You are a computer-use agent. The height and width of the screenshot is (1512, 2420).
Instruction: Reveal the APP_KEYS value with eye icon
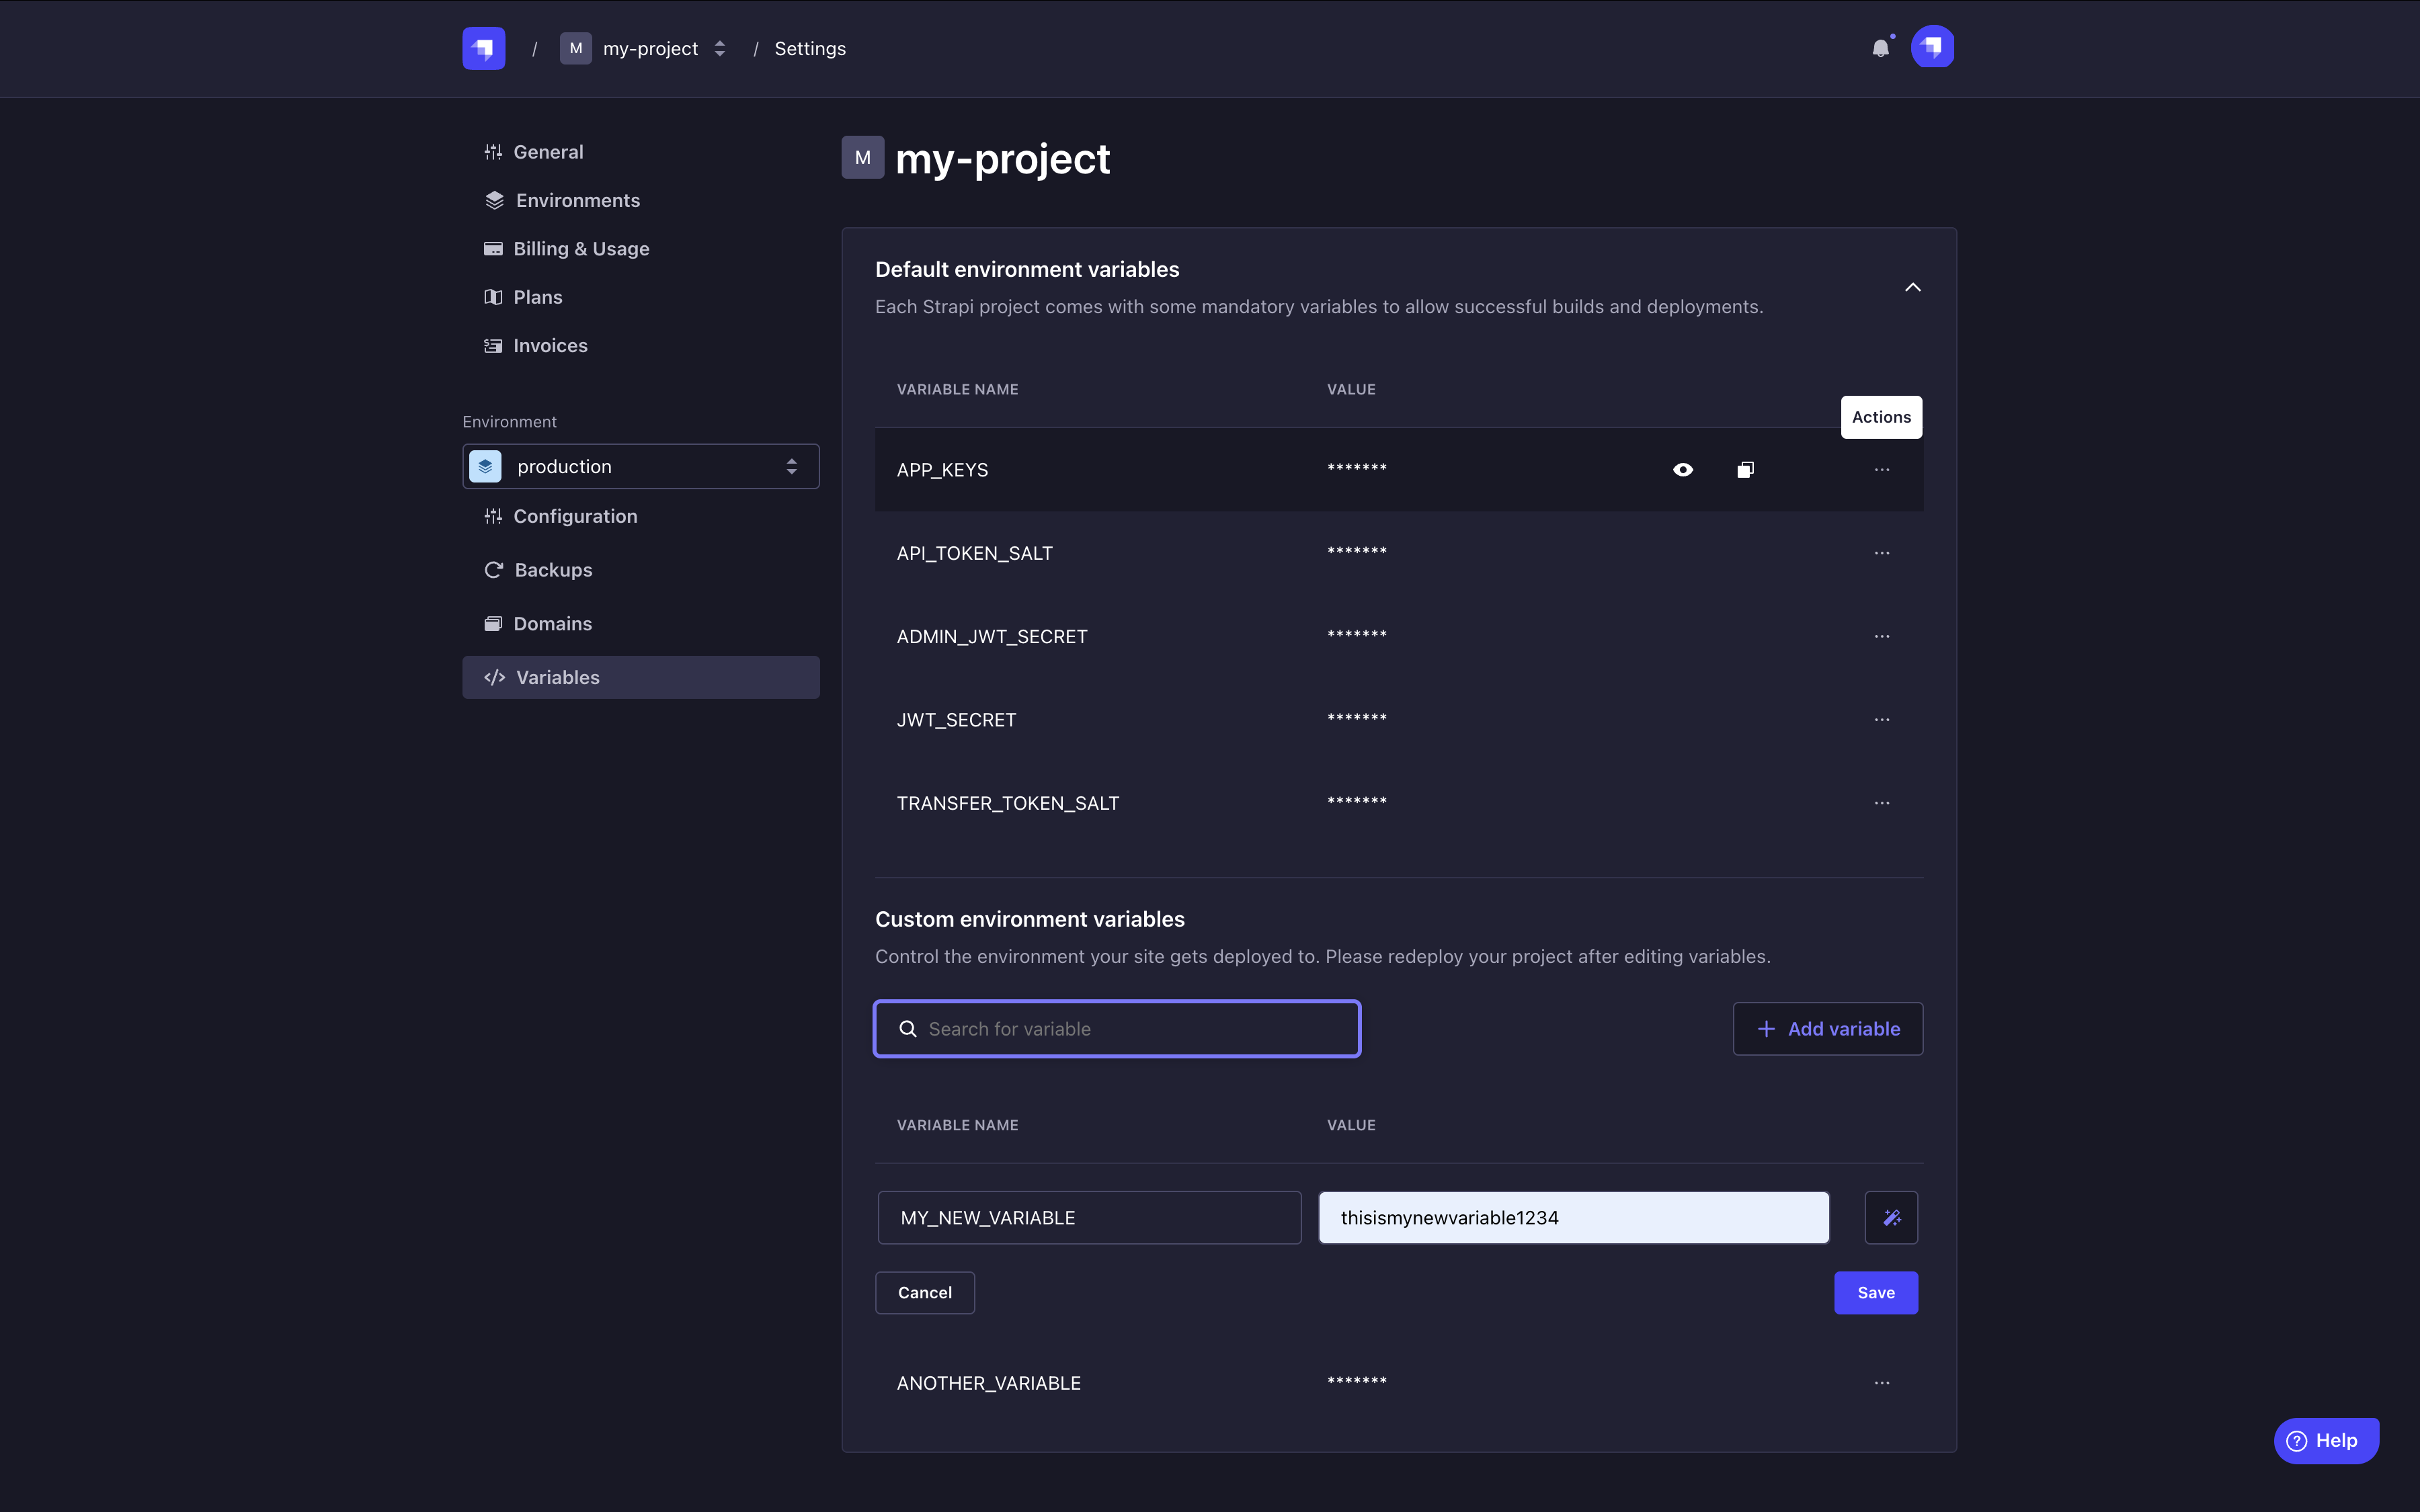click(1683, 469)
